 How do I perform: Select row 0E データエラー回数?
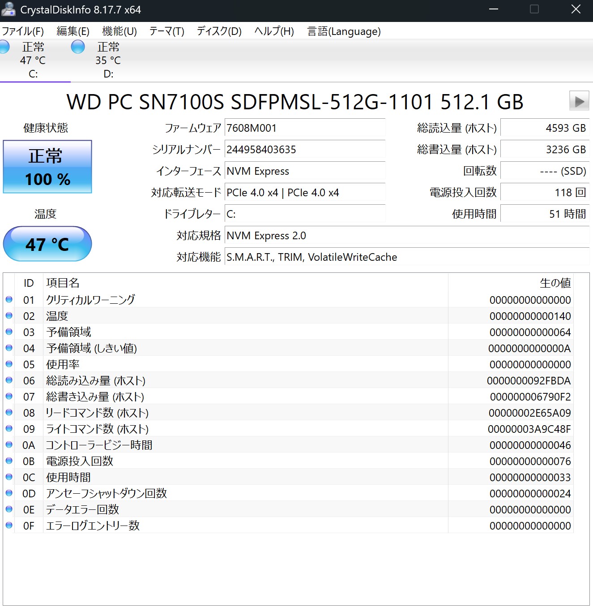tap(288, 509)
